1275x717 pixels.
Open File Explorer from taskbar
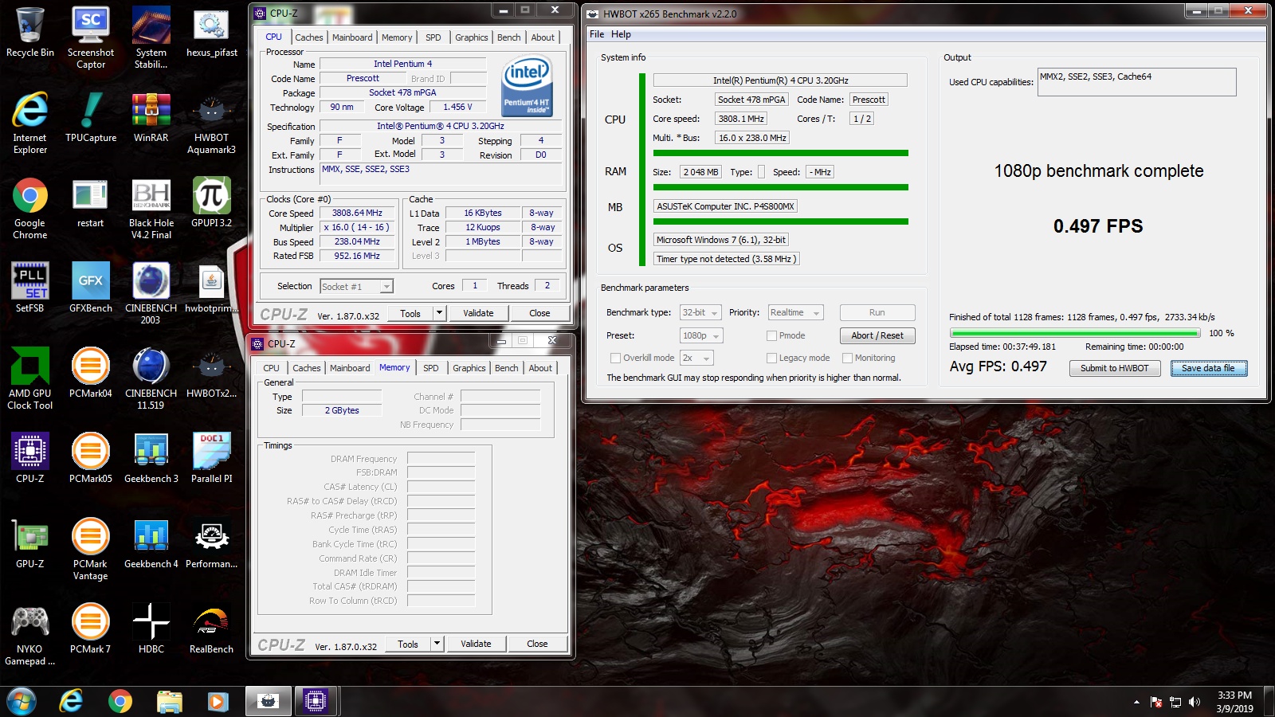point(169,701)
